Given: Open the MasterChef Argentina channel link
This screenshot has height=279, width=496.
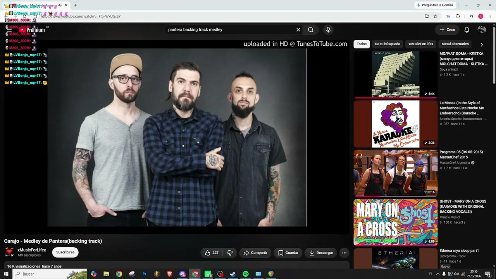Looking at the screenshot, I should (x=455, y=163).
